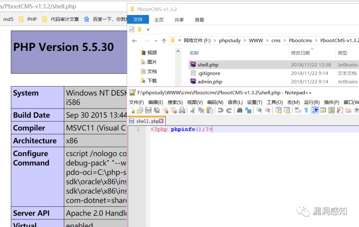Click the sidebar scroll-up arrow in Explorer

[178, 51]
